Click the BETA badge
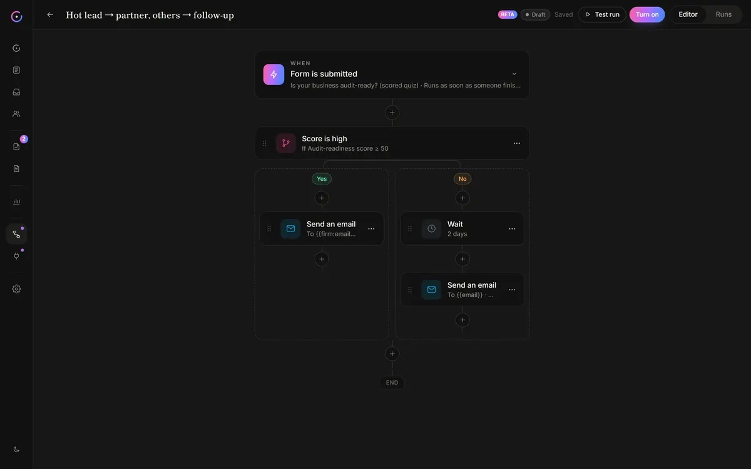 click(508, 14)
